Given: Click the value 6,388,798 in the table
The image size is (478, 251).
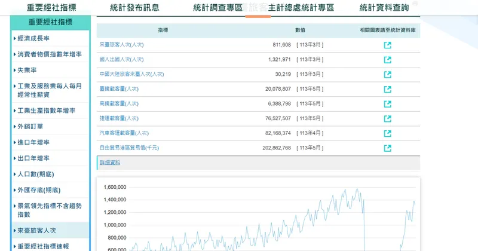Looking at the screenshot, I should 280,104.
